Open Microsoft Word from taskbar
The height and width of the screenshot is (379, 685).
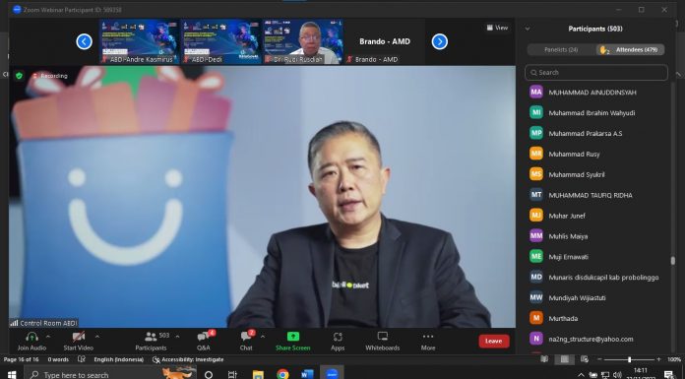307,374
